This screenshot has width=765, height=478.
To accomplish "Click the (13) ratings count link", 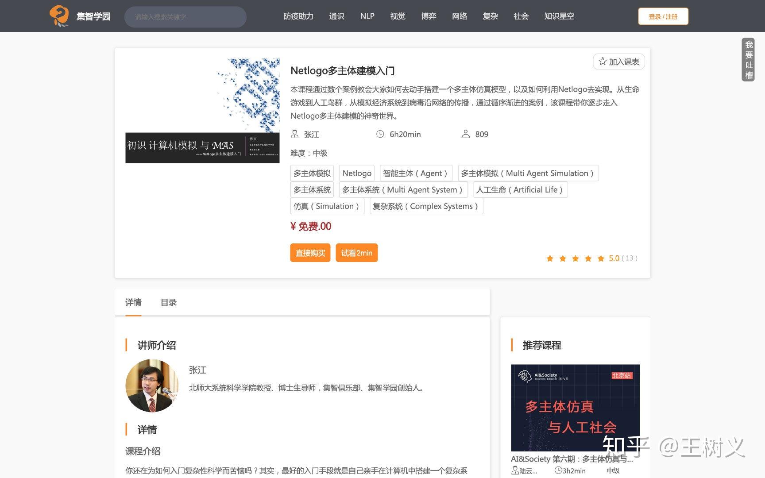I will pos(629,258).
